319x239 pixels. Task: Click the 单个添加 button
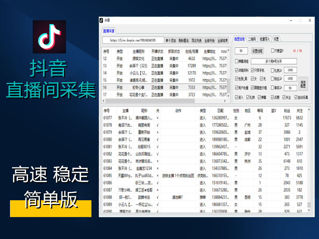click(170, 40)
